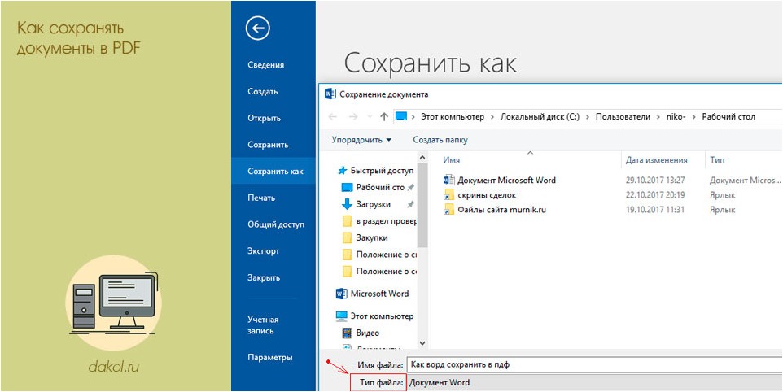Click the computer icon in address bar
Image resolution: width=783 pixels, height=392 pixels.
pyautogui.click(x=401, y=116)
